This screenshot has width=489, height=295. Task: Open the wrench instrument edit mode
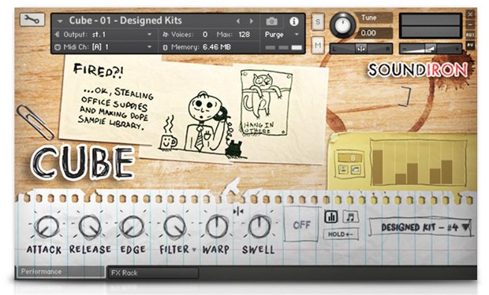point(32,20)
